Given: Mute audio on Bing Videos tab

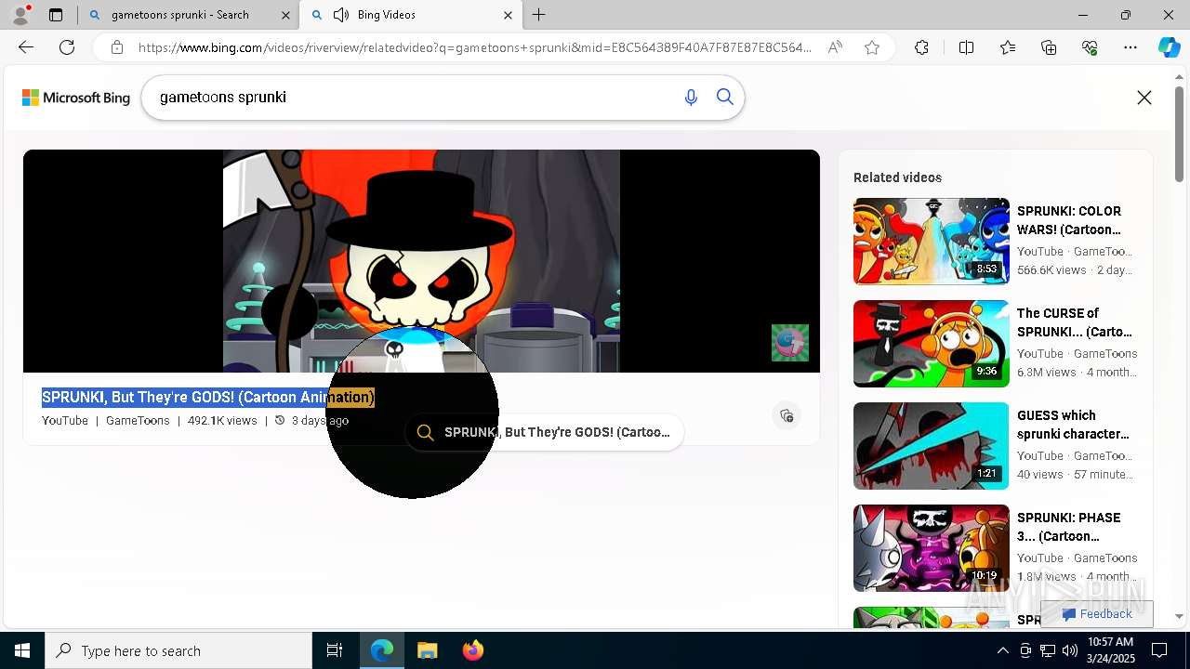Looking at the screenshot, I should [x=341, y=15].
